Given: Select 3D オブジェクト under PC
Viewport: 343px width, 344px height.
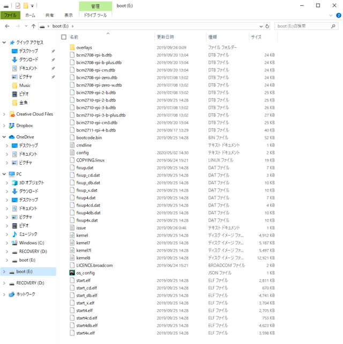Looking at the screenshot, I should click(32, 182).
